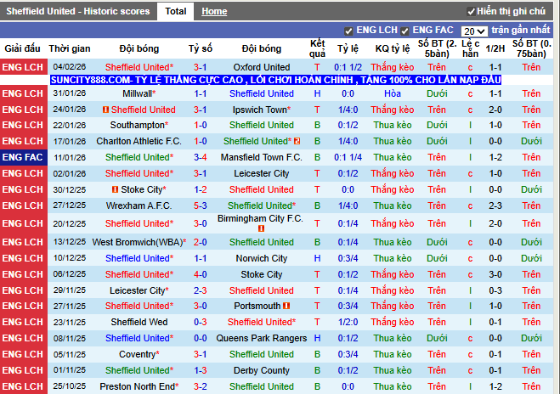Open the Home tab
The height and width of the screenshot is (394, 560).
point(214,11)
